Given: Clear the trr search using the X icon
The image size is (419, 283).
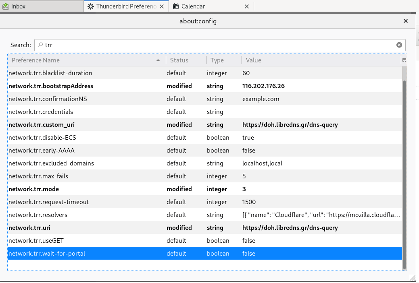Looking at the screenshot, I should pos(399,45).
